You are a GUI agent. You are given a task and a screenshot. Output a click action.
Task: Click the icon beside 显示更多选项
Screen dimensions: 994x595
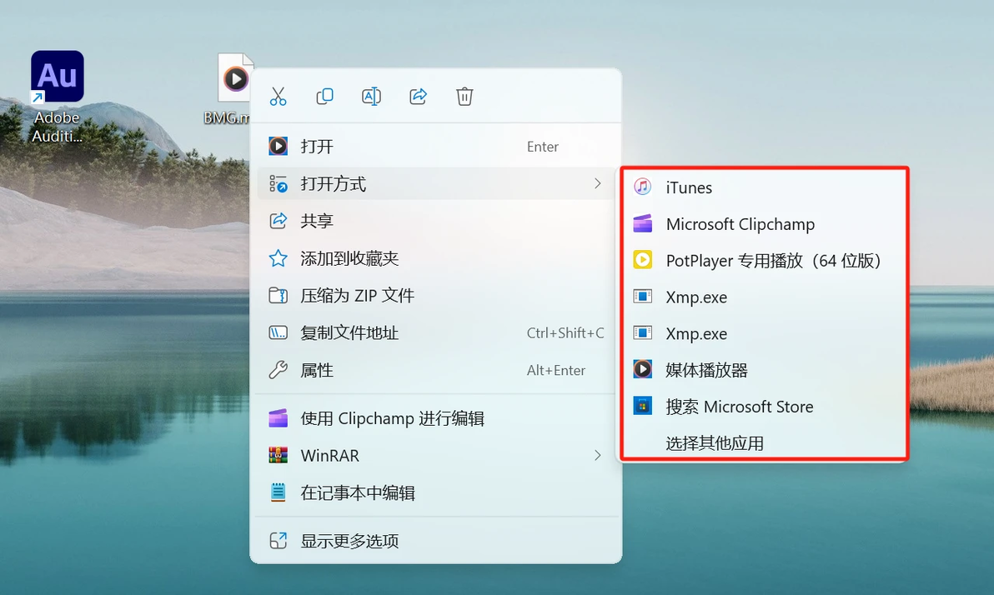(278, 541)
